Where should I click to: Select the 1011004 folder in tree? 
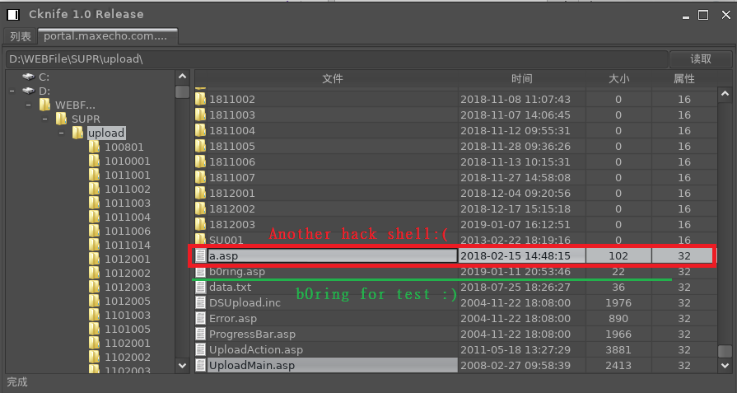127,218
